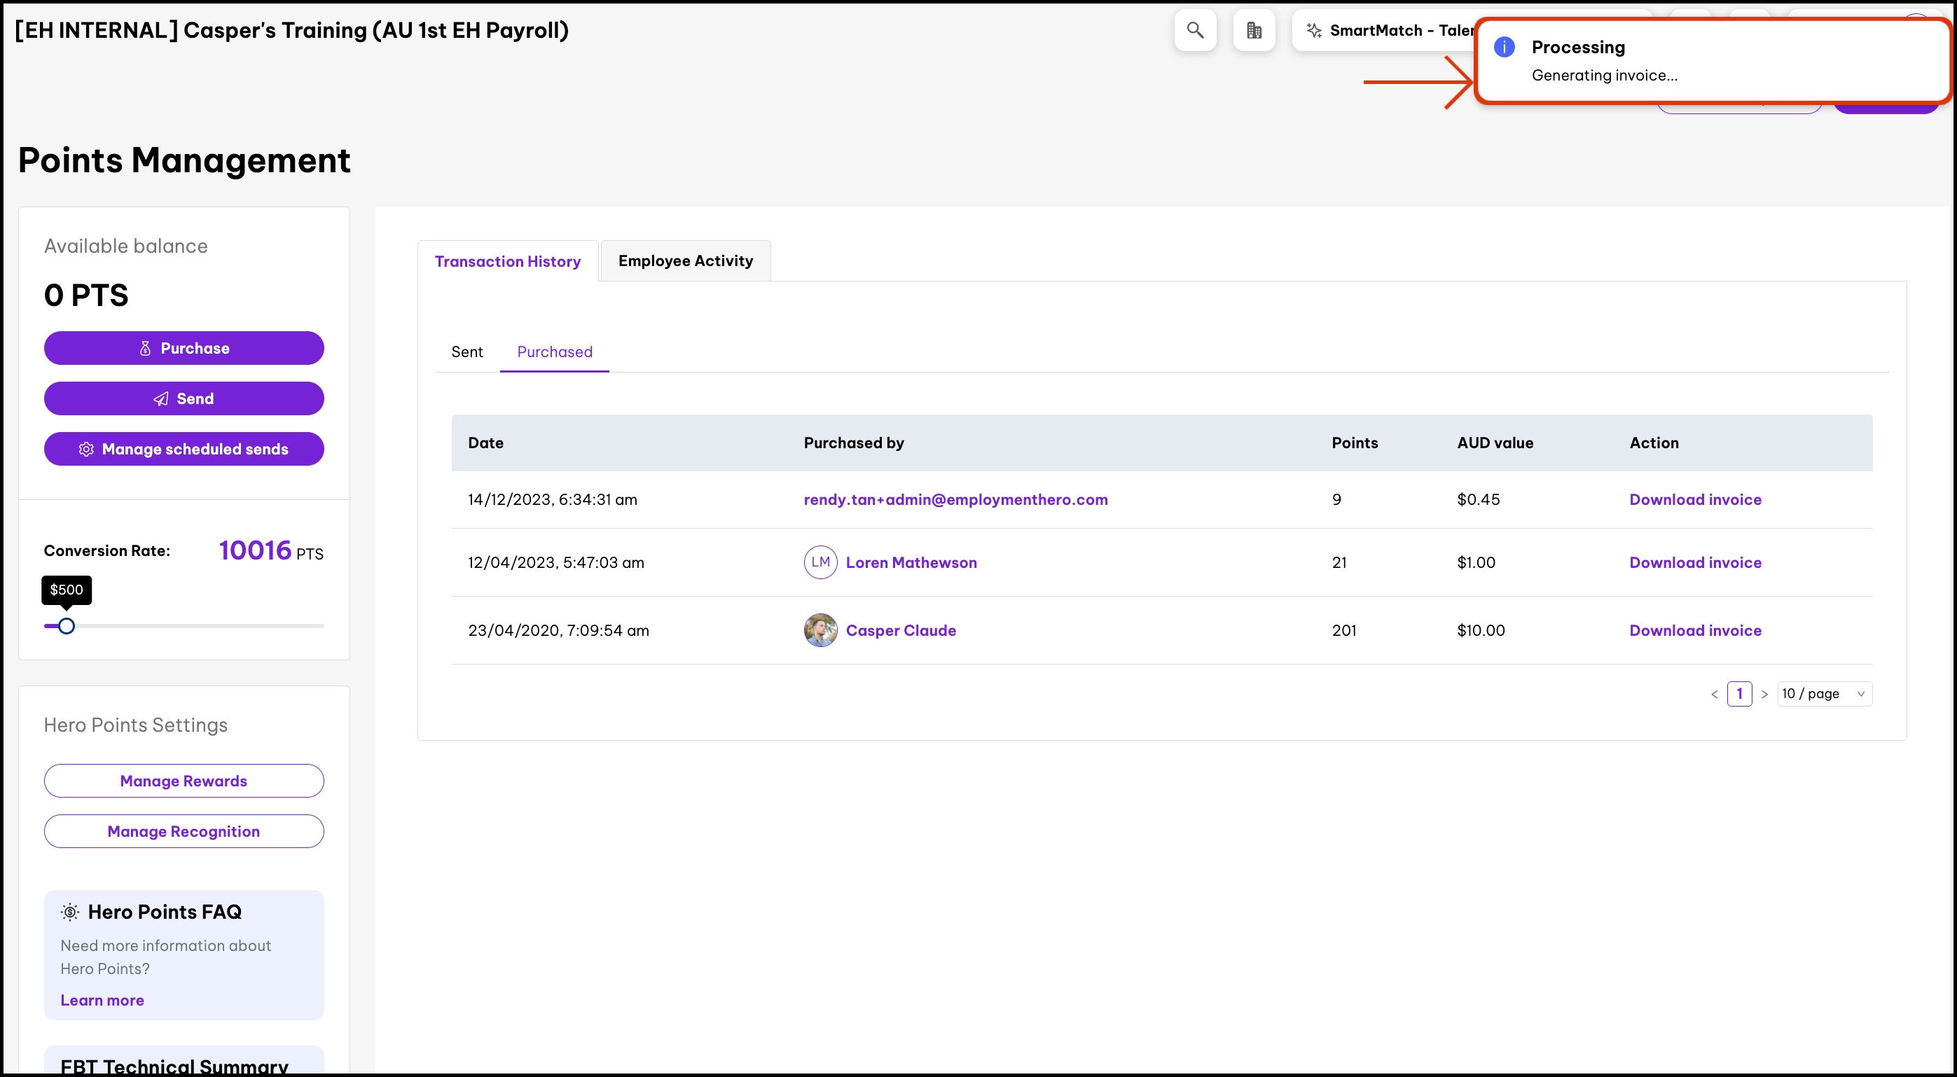Click the blue info icon in Processing toast
1957x1077 pixels.
click(x=1505, y=47)
